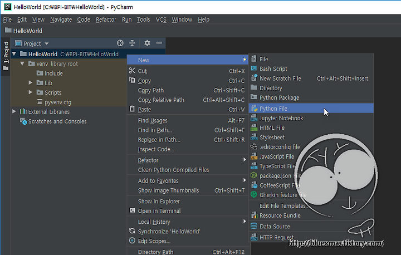Click the Scratches and Consoles icon

coord(23,121)
